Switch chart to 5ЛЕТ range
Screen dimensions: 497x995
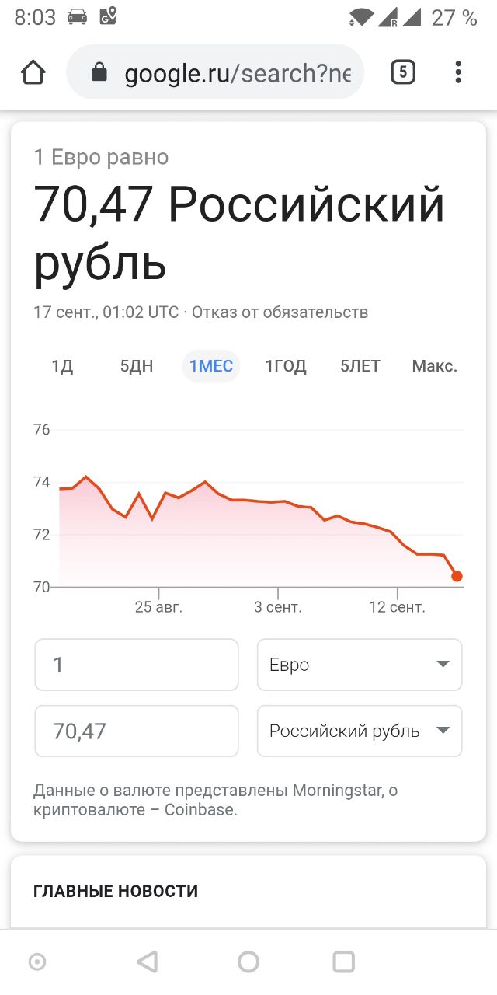click(360, 366)
